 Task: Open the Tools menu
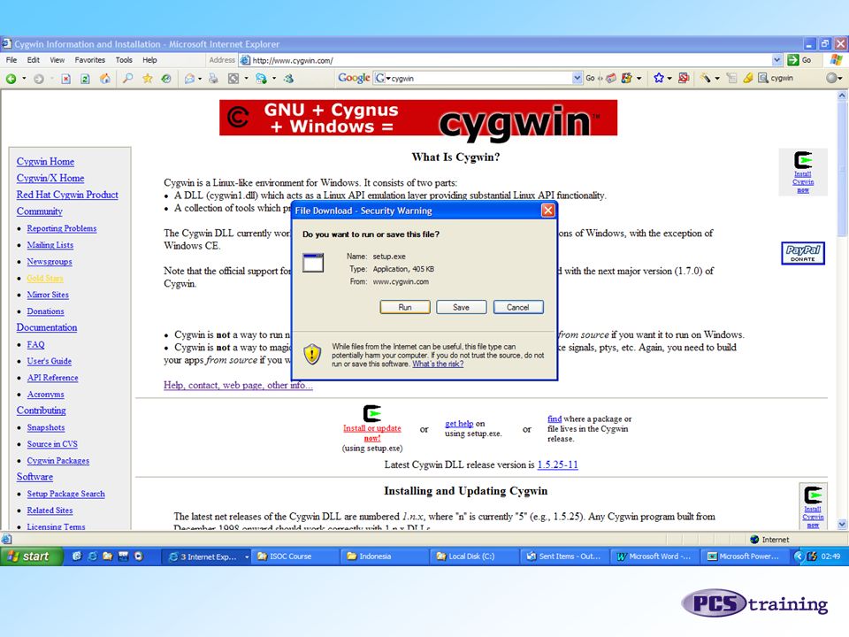[x=124, y=60]
